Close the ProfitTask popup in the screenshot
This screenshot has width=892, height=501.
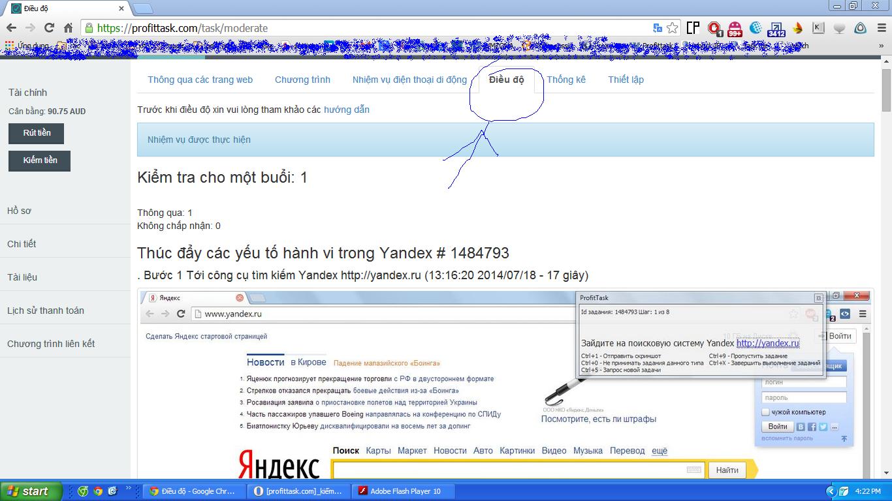pos(818,298)
